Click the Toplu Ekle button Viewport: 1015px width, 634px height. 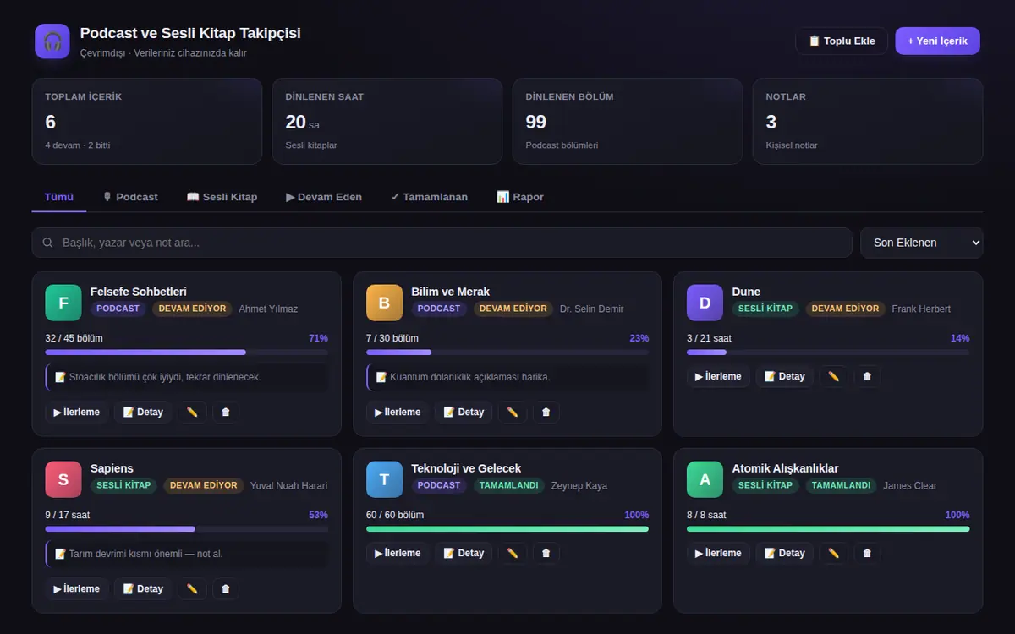[x=842, y=41]
